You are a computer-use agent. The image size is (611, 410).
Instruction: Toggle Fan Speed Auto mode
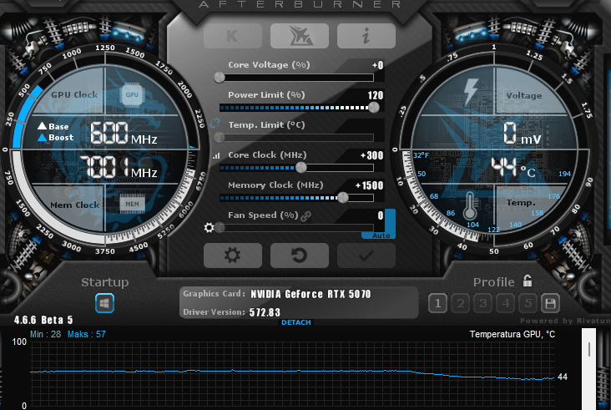point(380,235)
